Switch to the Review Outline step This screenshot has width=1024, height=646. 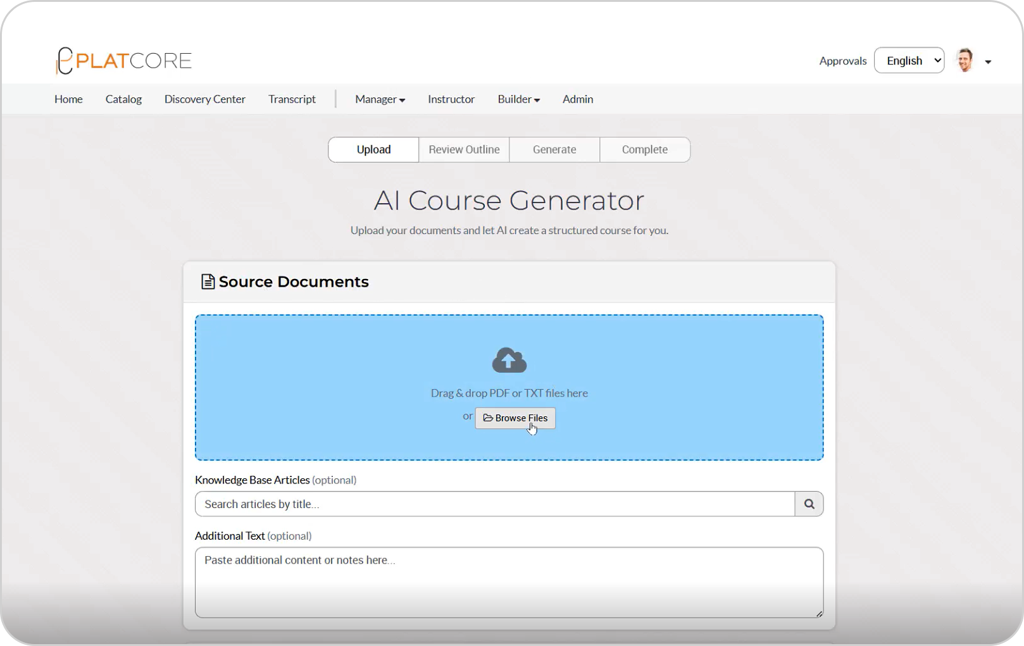click(464, 149)
